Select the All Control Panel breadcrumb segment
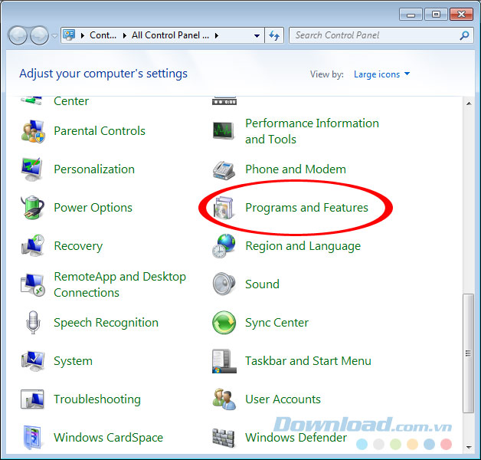The height and width of the screenshot is (460, 481). pos(170,35)
